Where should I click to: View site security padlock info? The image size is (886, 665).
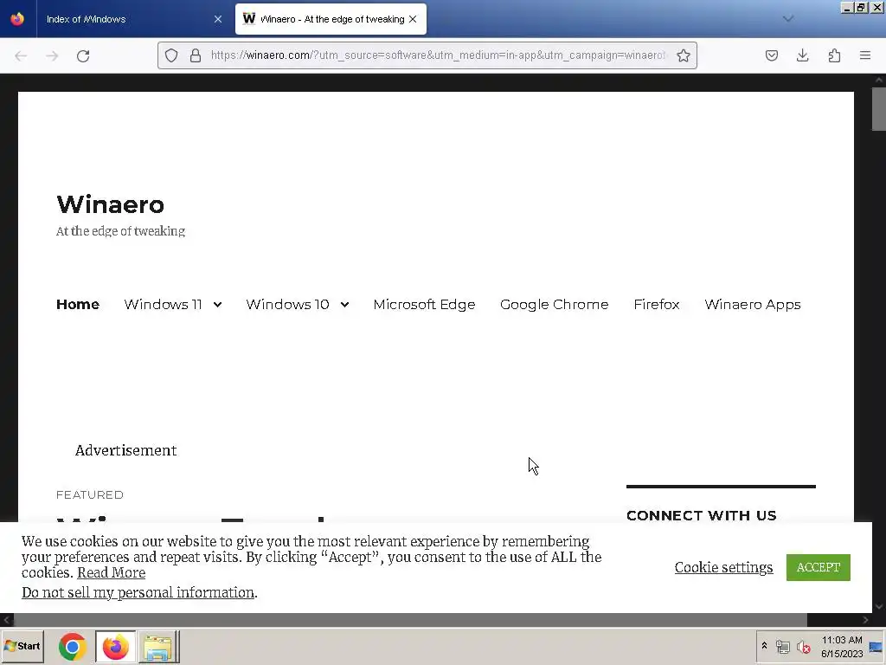(x=196, y=55)
